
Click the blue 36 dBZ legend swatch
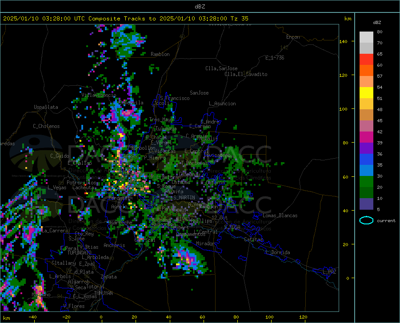pos(366,160)
